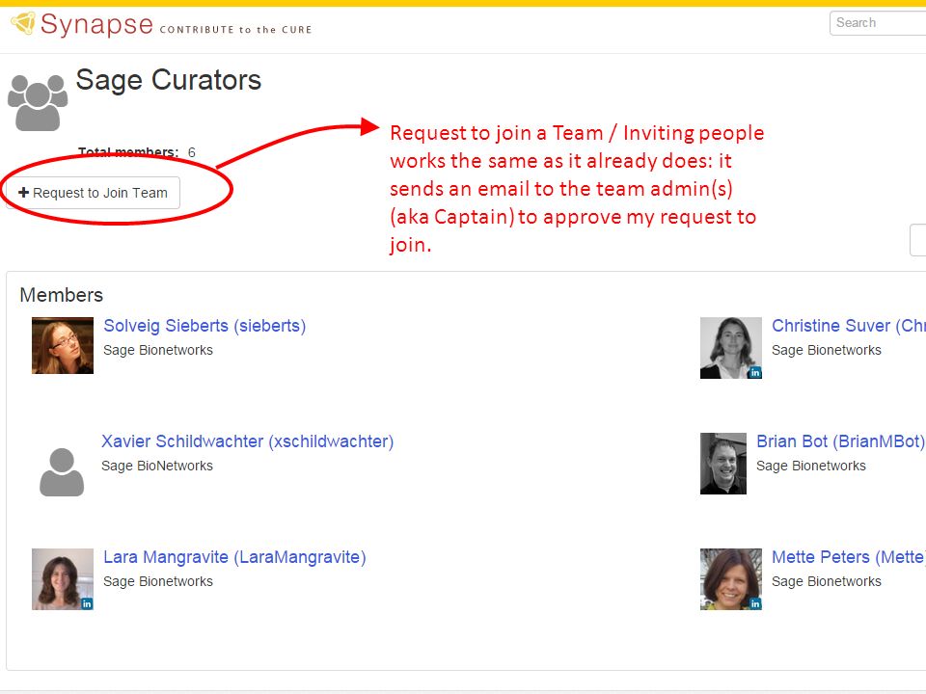Click the Request to Join Team button
Image resolution: width=926 pixels, height=694 pixels.
[93, 193]
